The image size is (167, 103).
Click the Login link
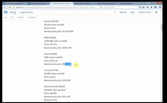[132, 12]
